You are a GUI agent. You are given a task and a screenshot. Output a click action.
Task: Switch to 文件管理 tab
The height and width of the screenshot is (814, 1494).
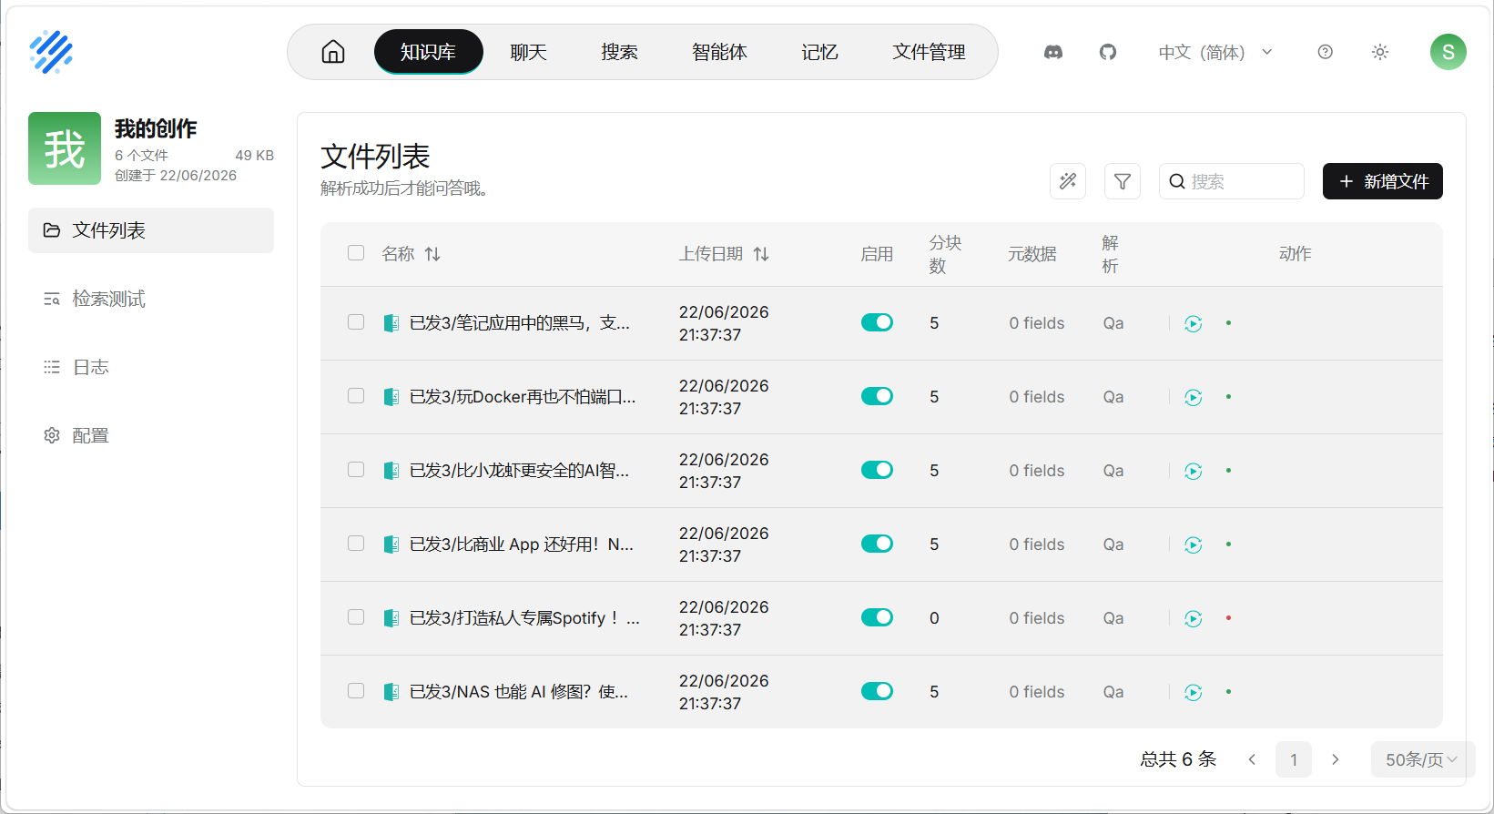click(929, 52)
